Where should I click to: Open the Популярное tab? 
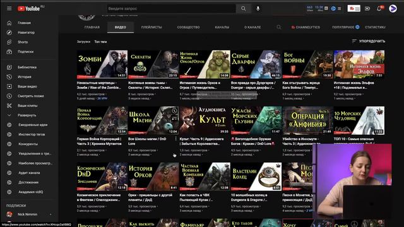345,27
